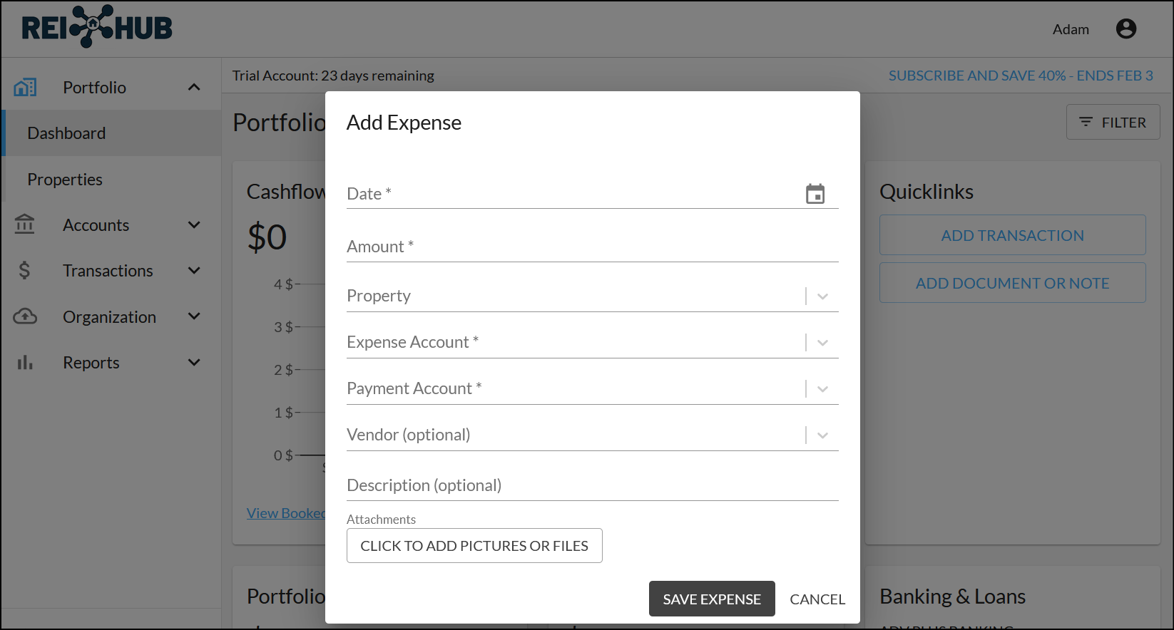Viewport: 1174px width, 630px height.
Task: Click to add pictures or files
Action: [474, 546]
